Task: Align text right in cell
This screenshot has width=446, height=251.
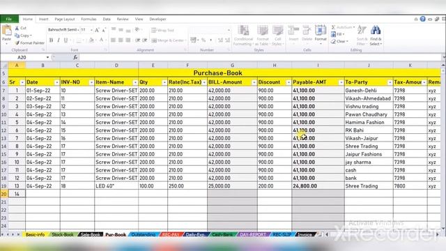Action: (128, 40)
